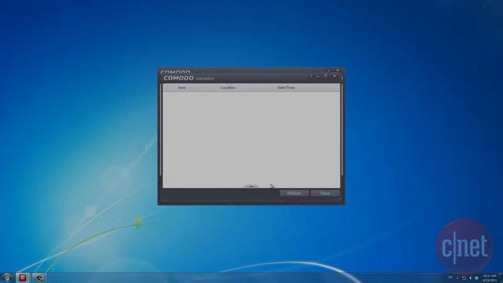The height and width of the screenshot is (283, 503).
Task: Sort quarantine list by Date/Time column
Action: pos(286,87)
